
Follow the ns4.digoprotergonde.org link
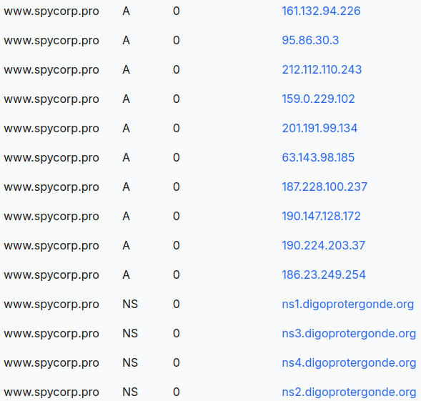[x=349, y=363]
